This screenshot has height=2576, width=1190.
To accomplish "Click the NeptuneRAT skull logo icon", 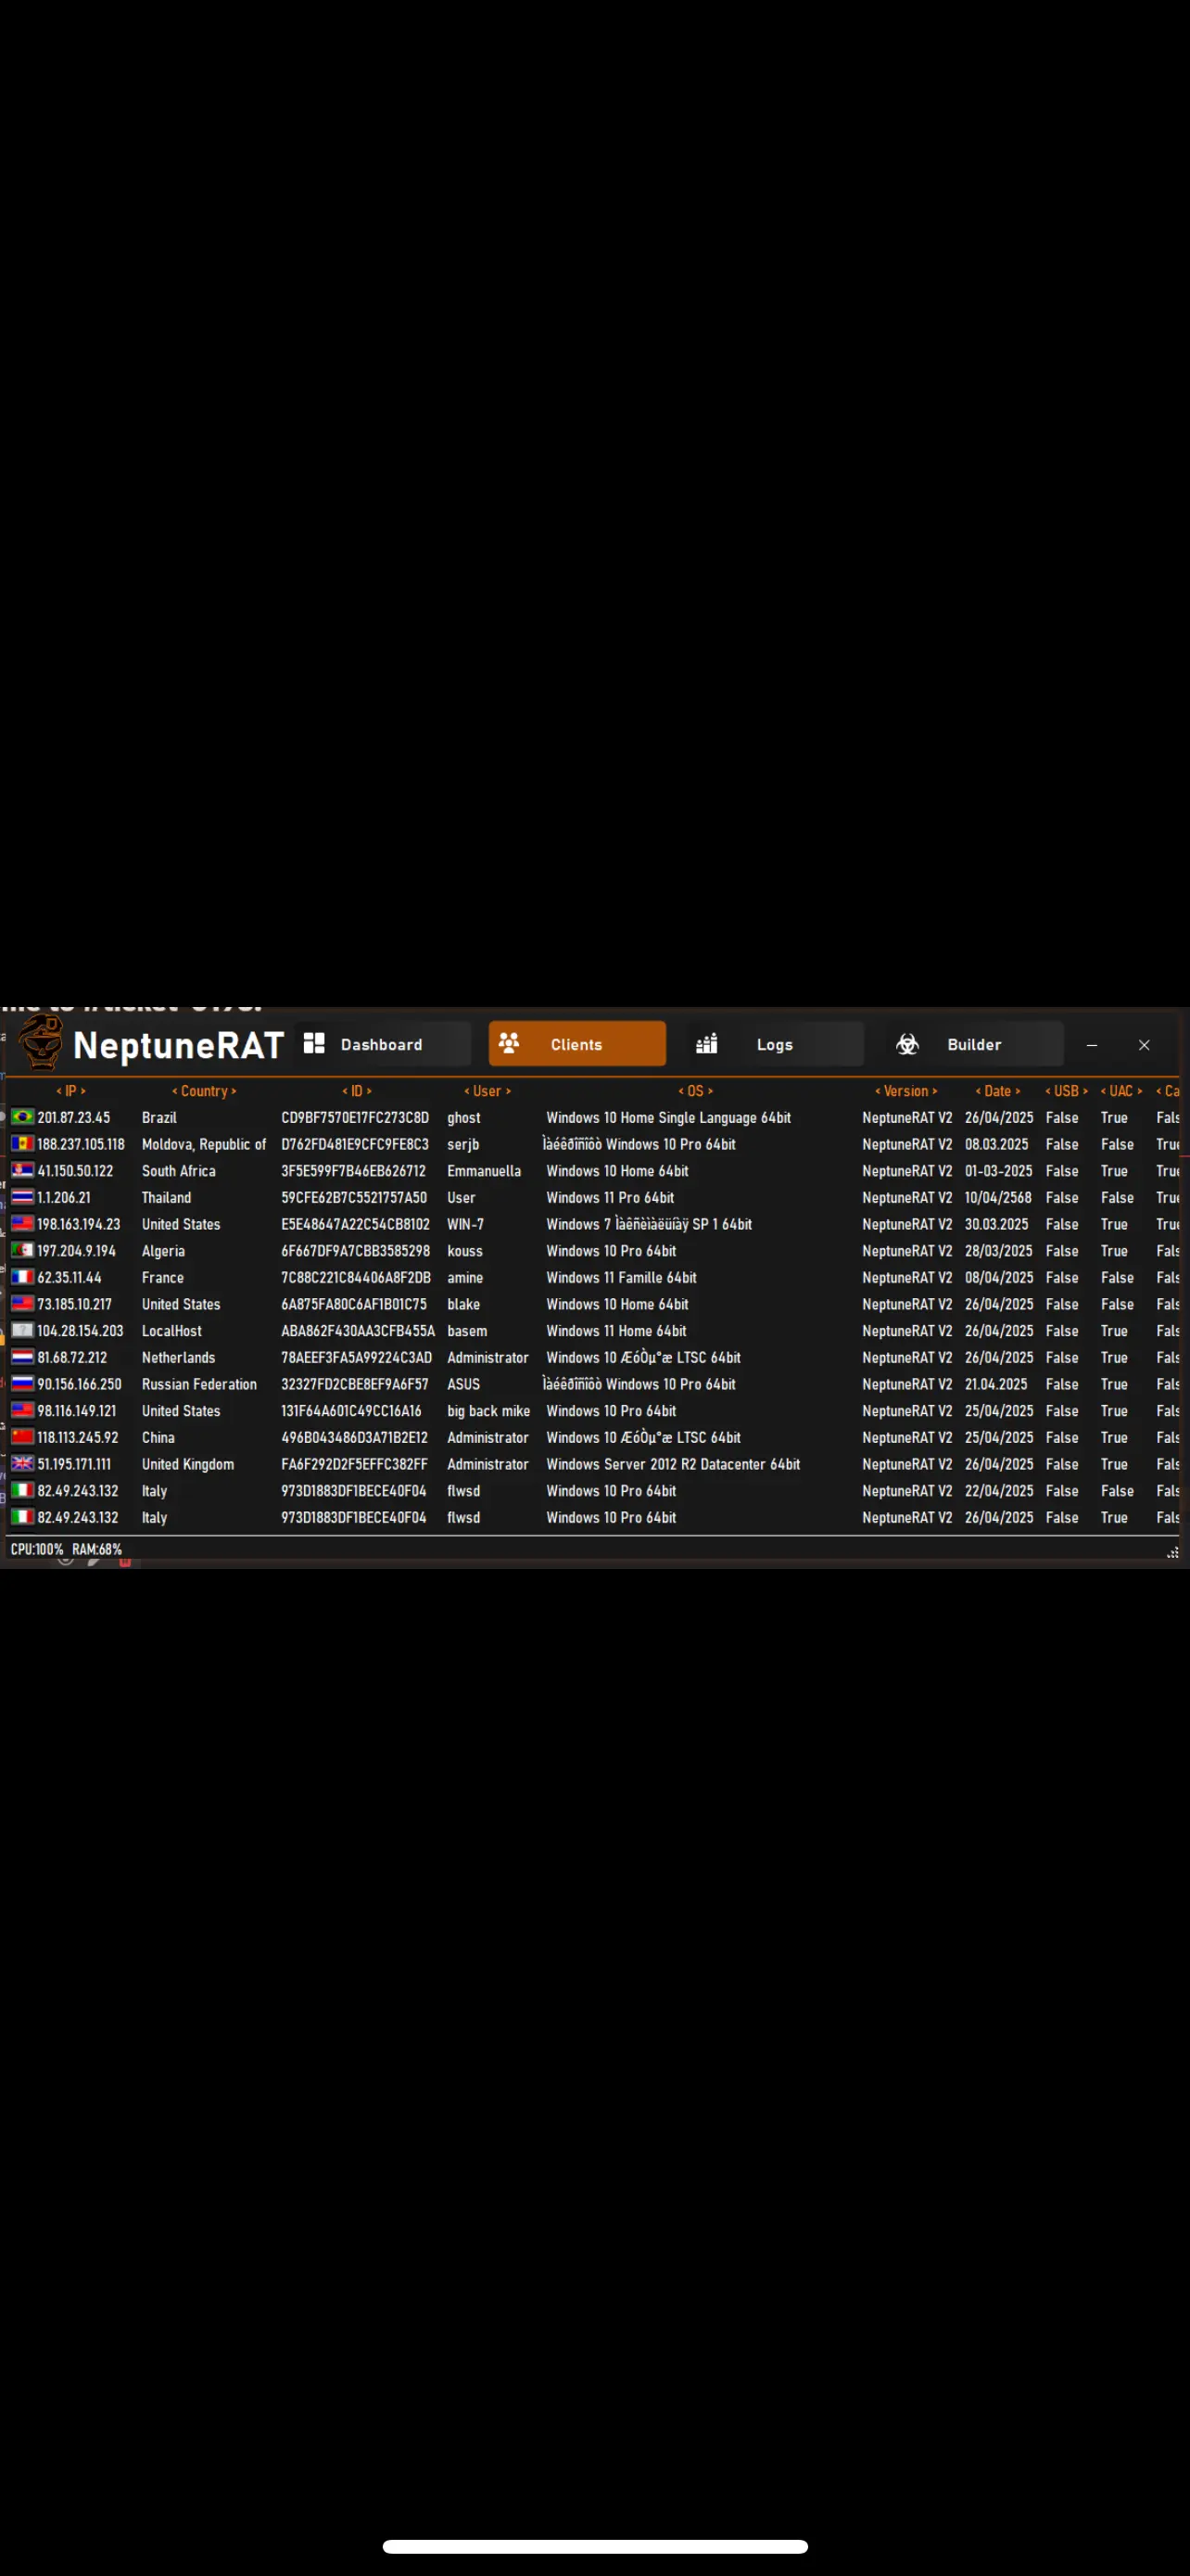I will [41, 1042].
